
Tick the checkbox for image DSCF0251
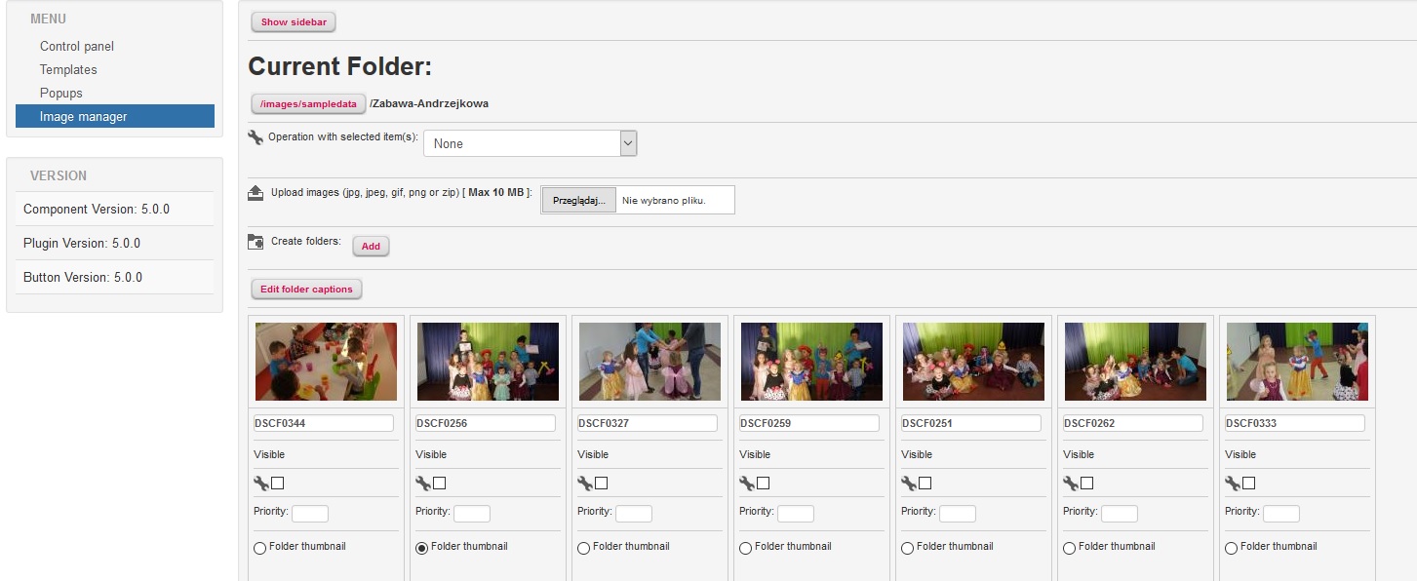(925, 483)
